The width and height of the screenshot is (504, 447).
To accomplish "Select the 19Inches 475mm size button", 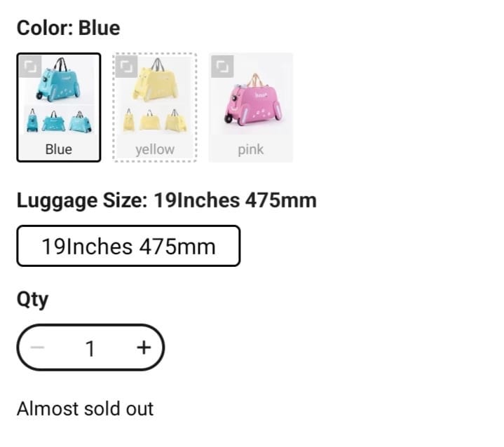I will pyautogui.click(x=128, y=246).
